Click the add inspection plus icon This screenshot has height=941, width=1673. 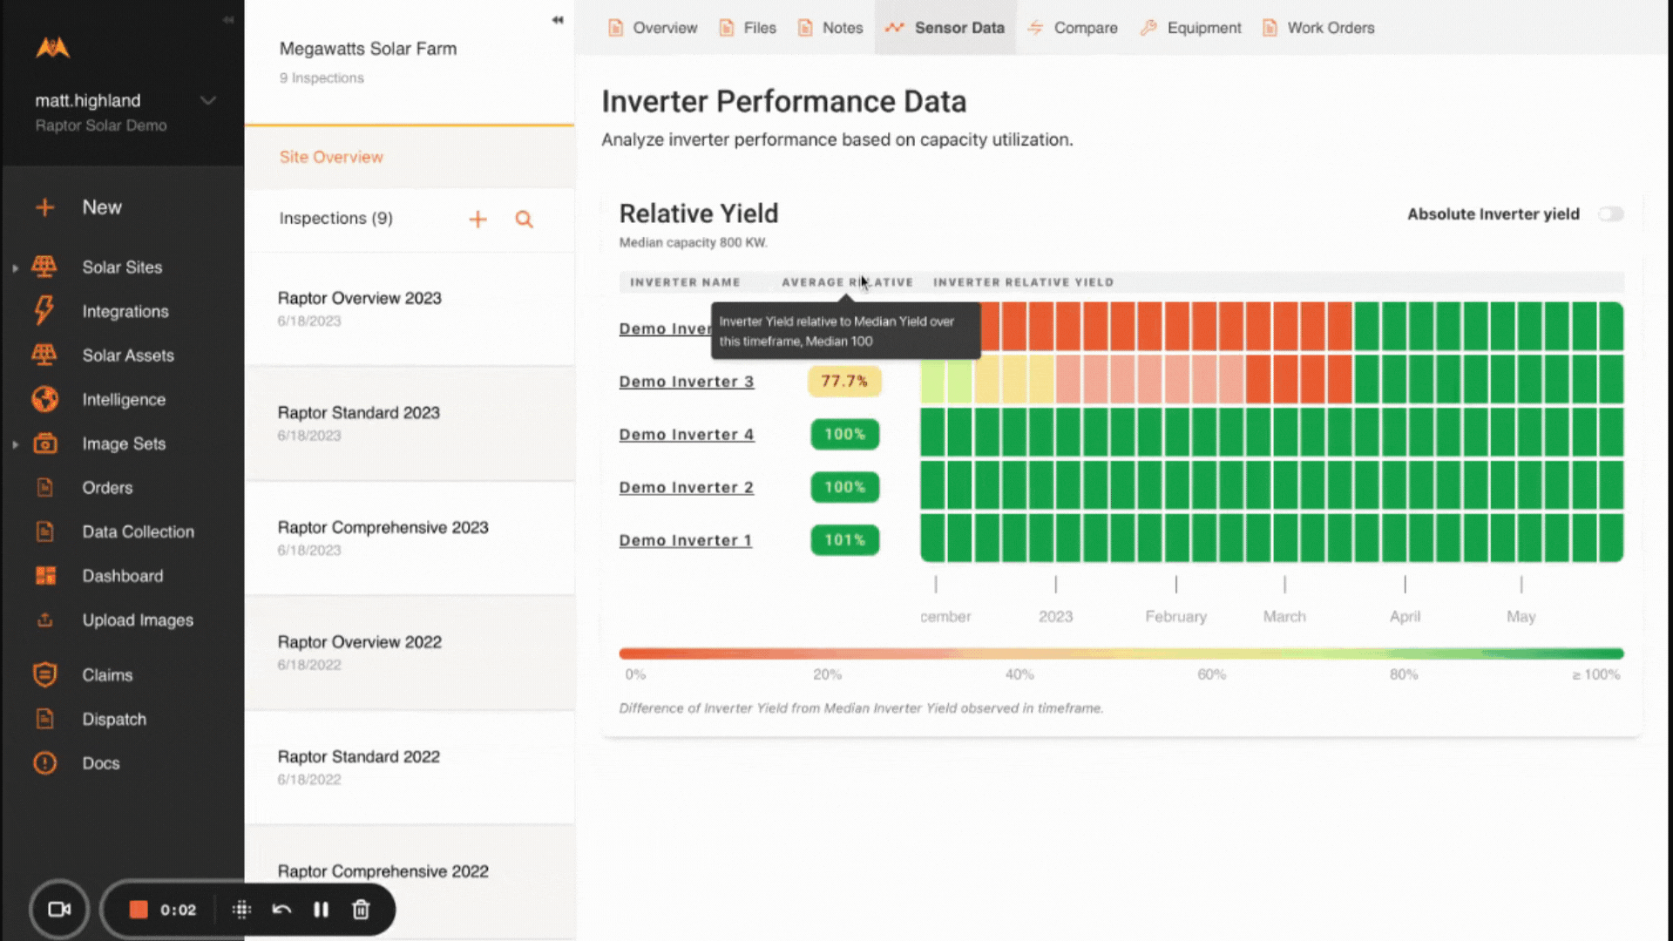click(x=478, y=220)
